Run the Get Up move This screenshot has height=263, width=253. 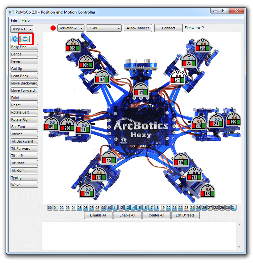tap(24, 69)
